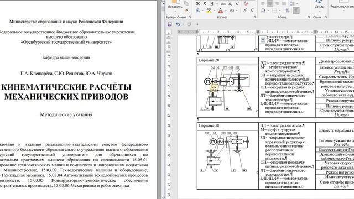This screenshot has width=354, height=199.
Task: Open the line spacing dropdown arrow
Action: (297, 4)
